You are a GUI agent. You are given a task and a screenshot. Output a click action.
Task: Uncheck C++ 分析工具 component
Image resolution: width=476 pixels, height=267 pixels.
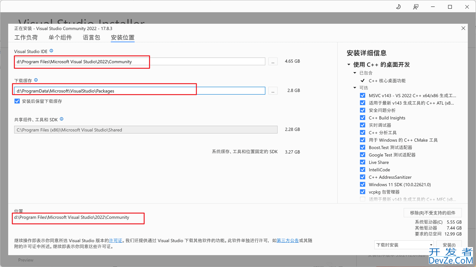[363, 132]
